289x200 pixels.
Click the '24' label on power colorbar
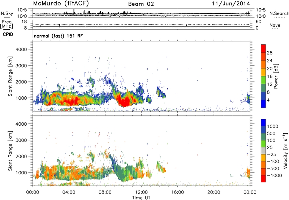[x=269, y=61]
